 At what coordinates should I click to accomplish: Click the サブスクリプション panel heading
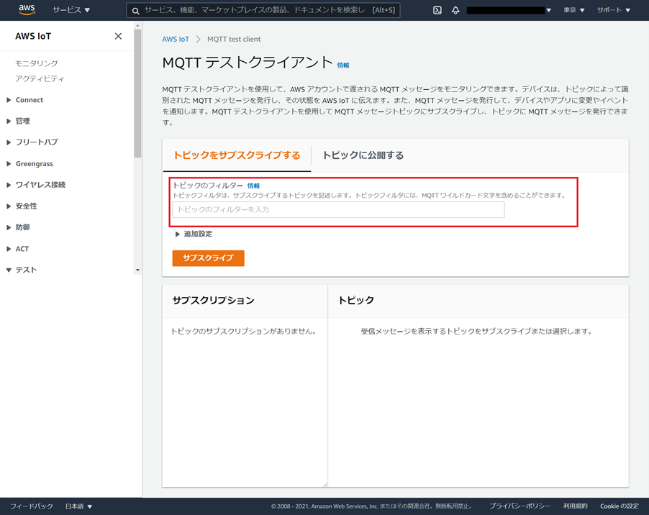tap(214, 301)
